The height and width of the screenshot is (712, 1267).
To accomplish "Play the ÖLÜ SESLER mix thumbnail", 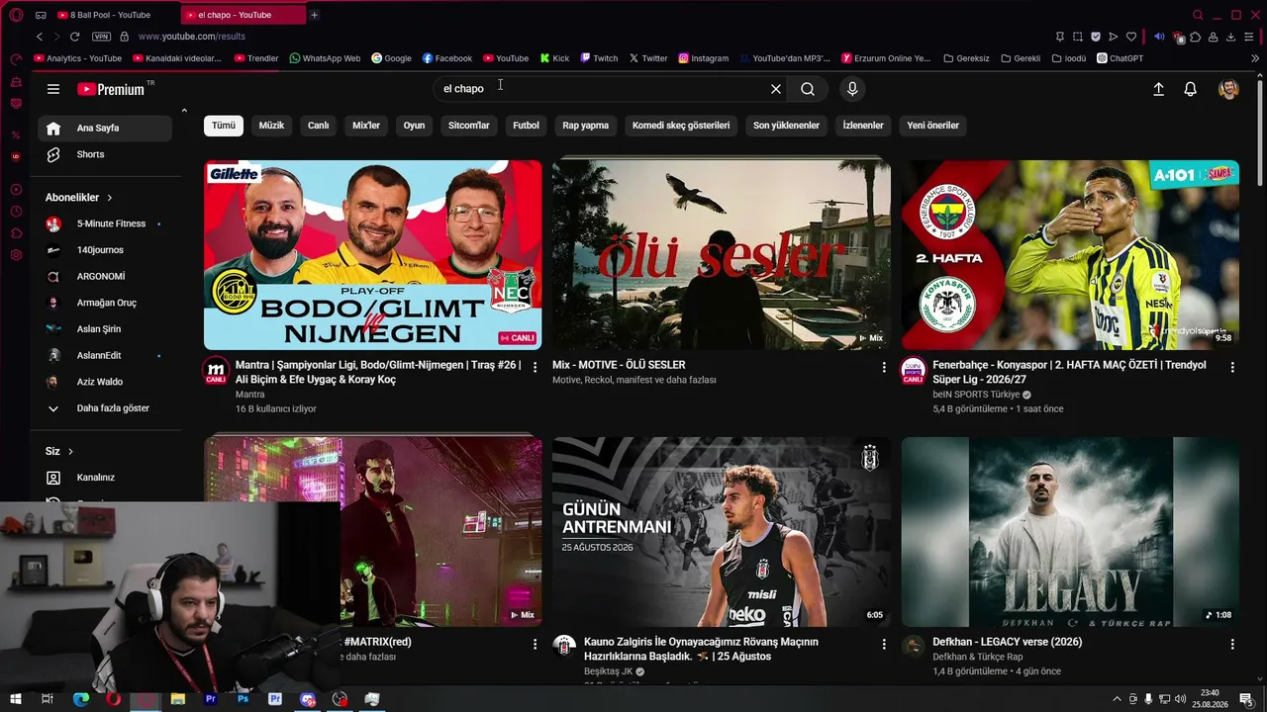I will coord(722,255).
